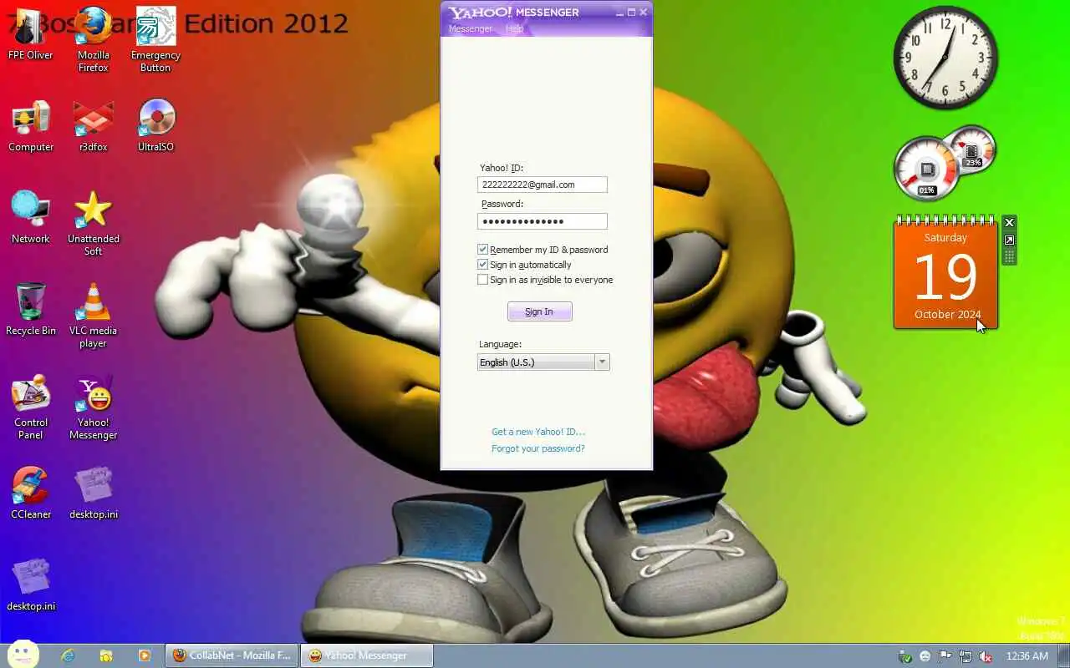Viewport: 1070px width, 668px height.
Task: Launch Internet Explorer from the taskbar
Action: click(68, 655)
